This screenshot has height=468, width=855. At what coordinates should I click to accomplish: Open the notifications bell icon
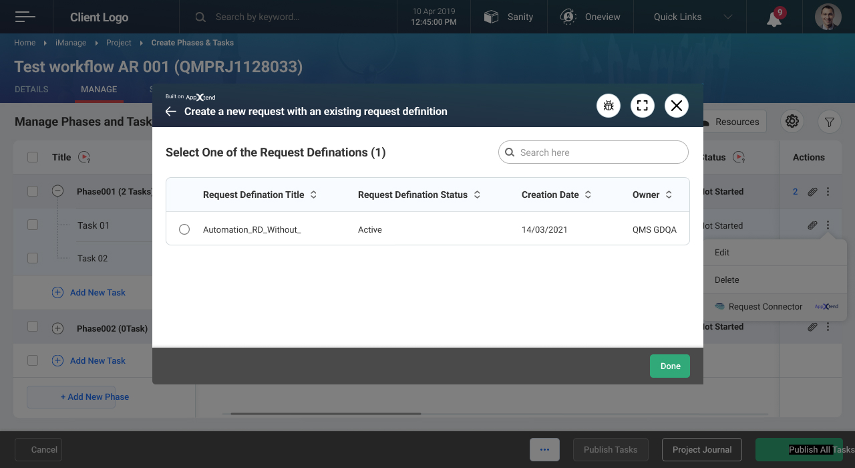click(x=774, y=18)
